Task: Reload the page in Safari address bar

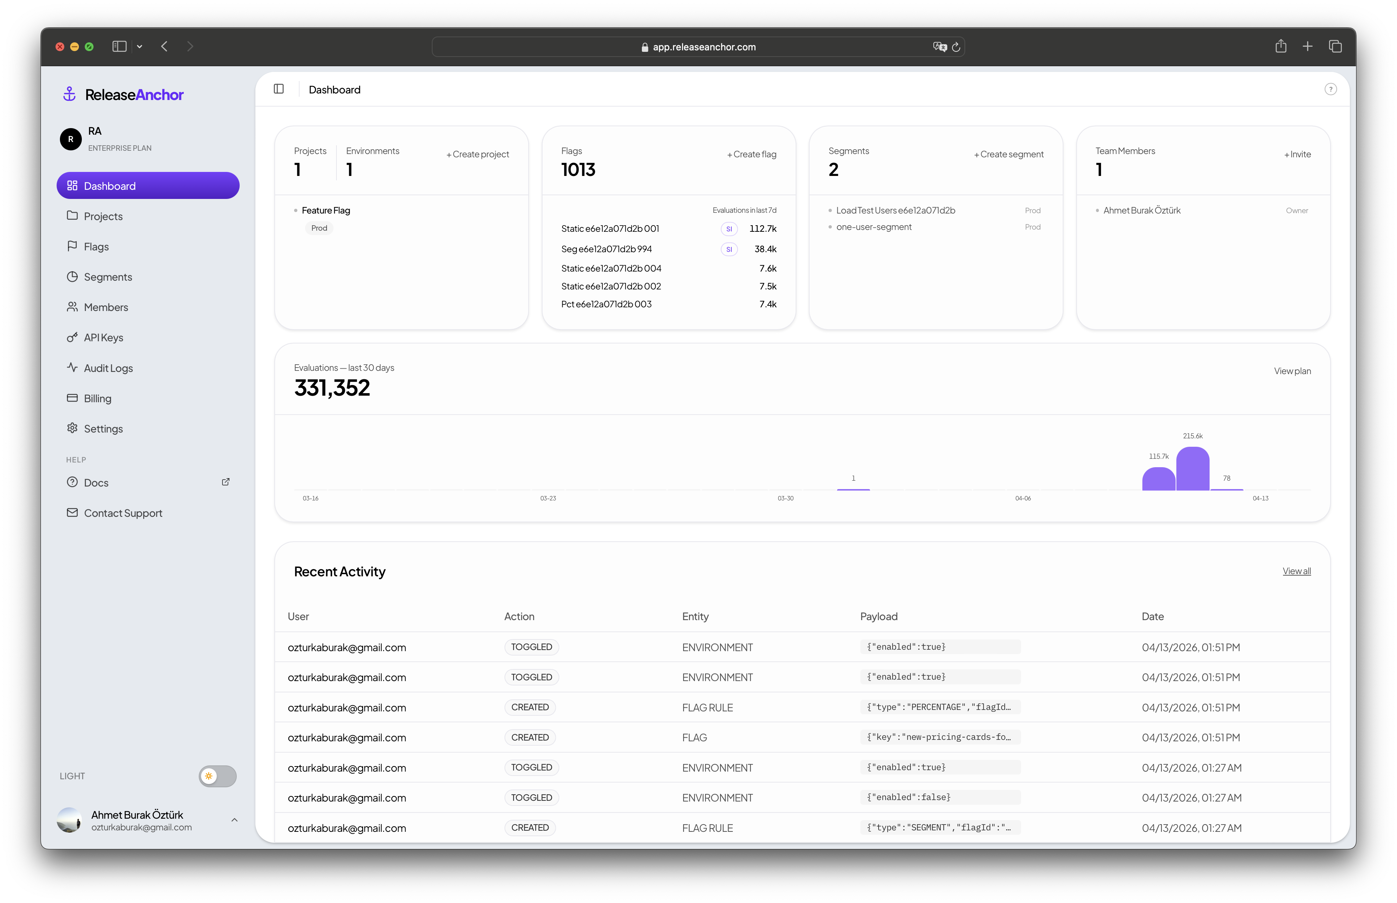Action: click(956, 47)
